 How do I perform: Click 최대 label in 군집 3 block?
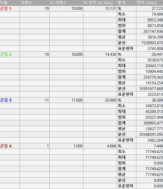point(122,111)
